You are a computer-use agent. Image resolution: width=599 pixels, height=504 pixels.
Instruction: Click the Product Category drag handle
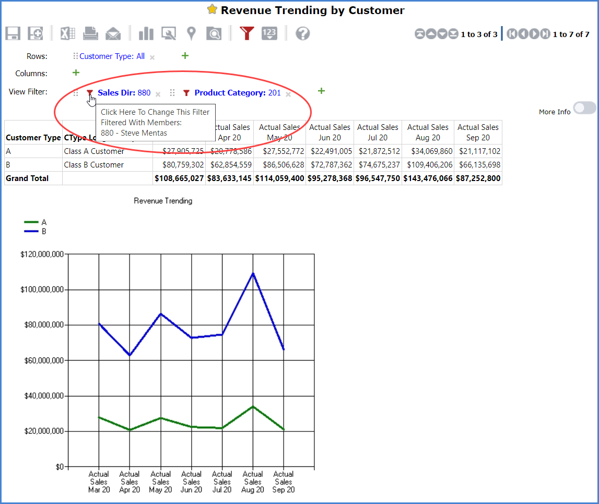point(172,93)
